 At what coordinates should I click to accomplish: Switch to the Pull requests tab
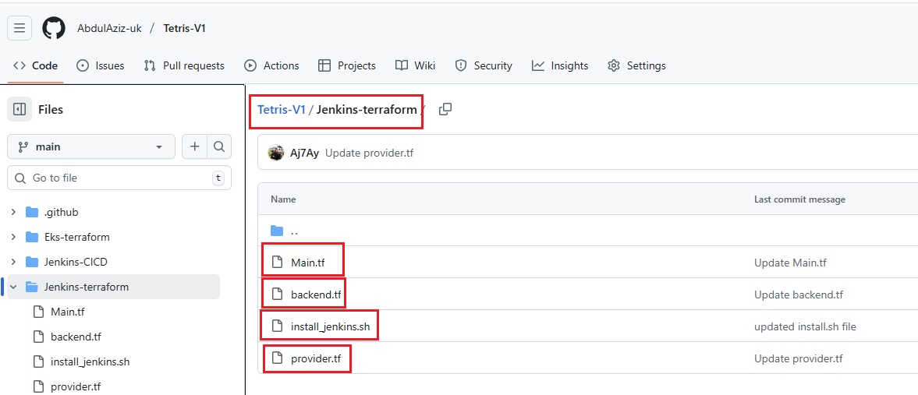[x=184, y=65]
